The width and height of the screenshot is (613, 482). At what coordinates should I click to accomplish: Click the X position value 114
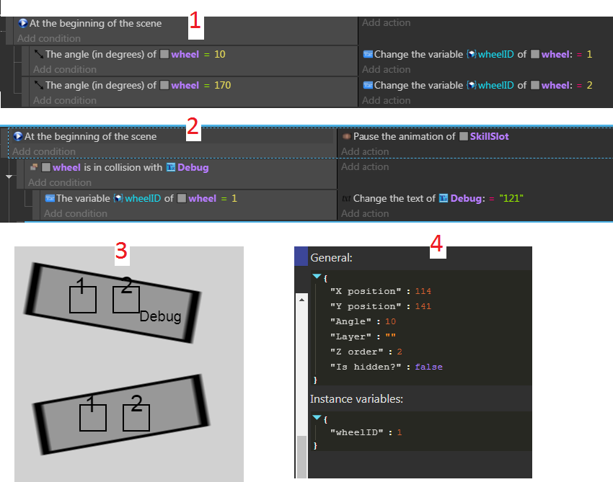tap(423, 291)
